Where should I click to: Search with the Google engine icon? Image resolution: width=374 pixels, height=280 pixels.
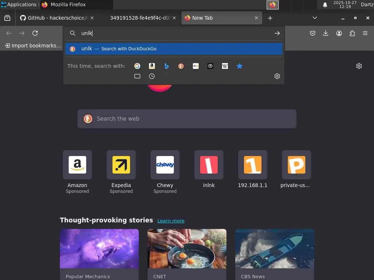click(x=137, y=66)
